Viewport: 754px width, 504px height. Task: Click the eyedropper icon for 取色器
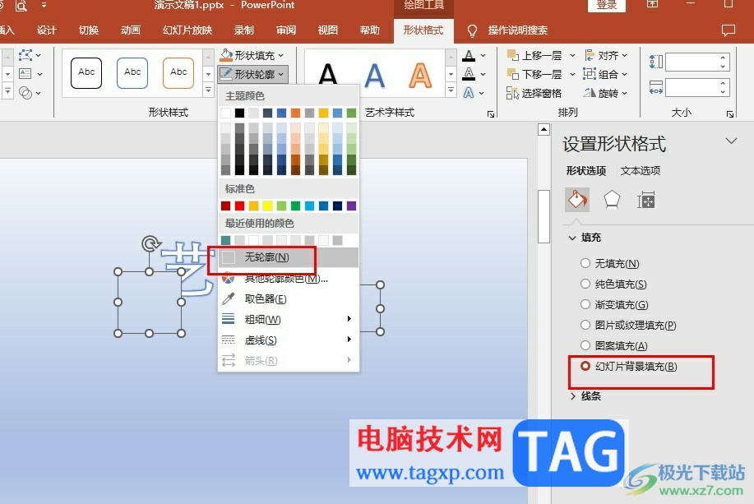229,298
